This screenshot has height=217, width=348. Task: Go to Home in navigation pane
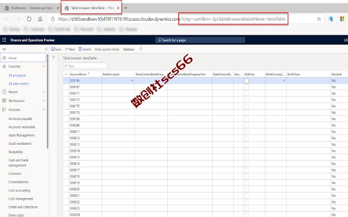23,58
